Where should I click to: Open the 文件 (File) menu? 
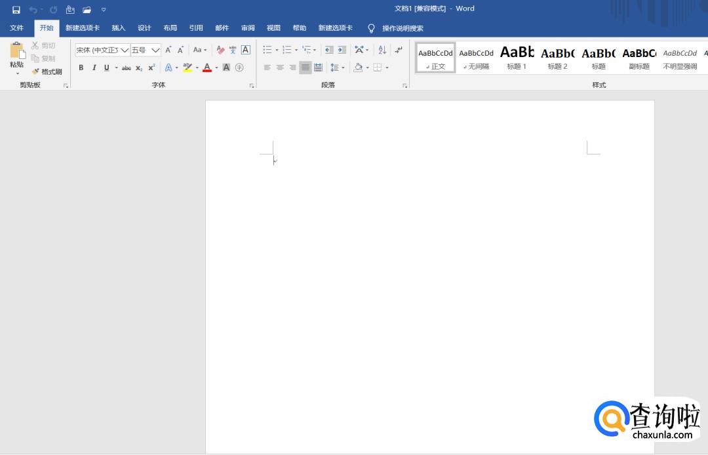pos(17,28)
